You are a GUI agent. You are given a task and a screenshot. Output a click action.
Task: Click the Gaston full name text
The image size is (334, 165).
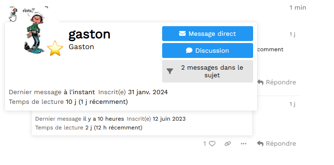coord(81,47)
